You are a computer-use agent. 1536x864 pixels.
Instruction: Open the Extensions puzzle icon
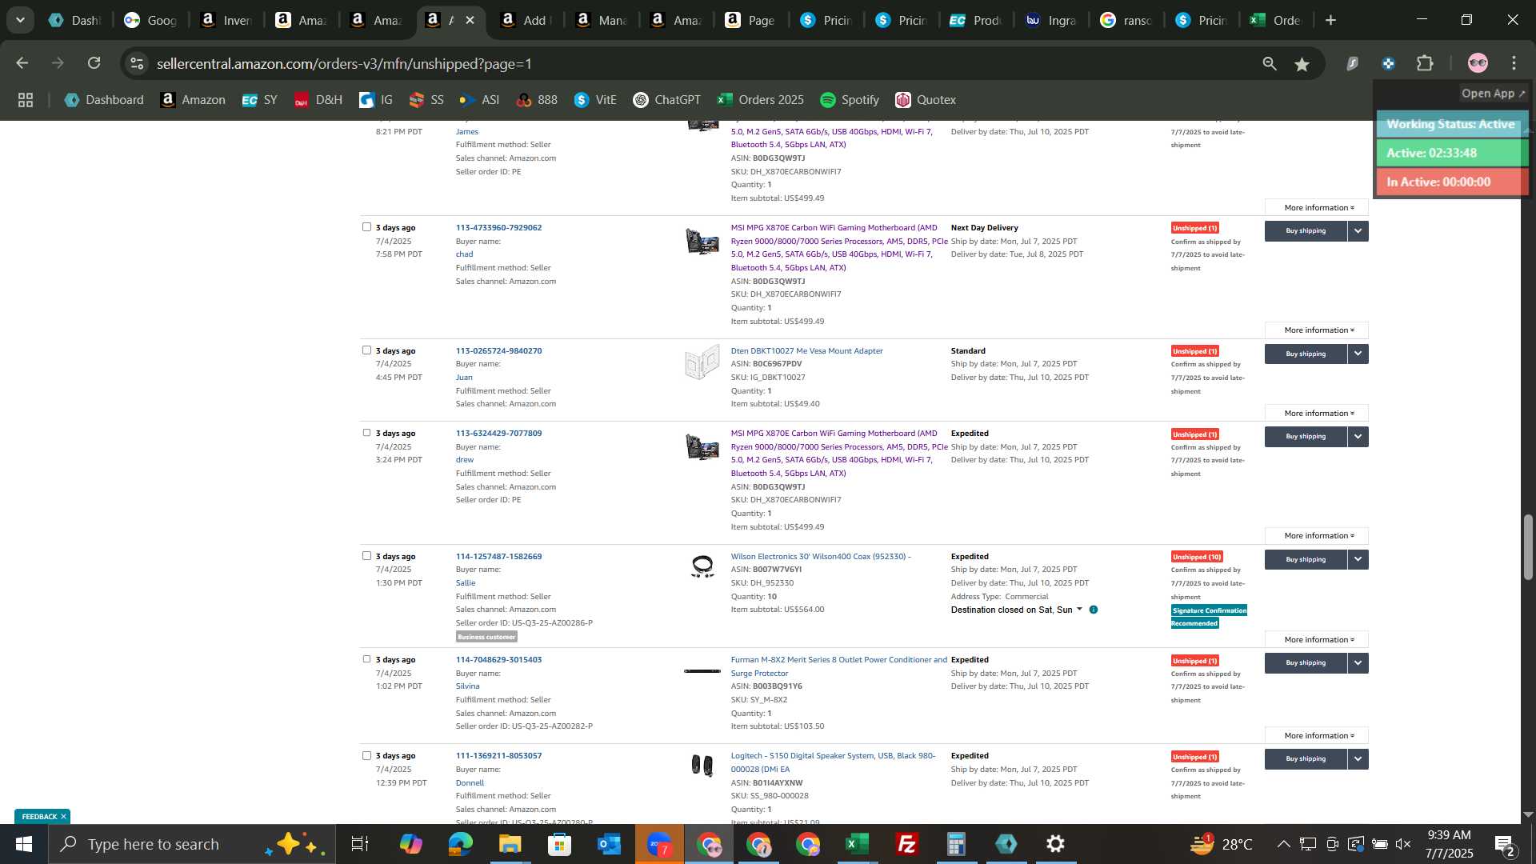click(x=1426, y=63)
